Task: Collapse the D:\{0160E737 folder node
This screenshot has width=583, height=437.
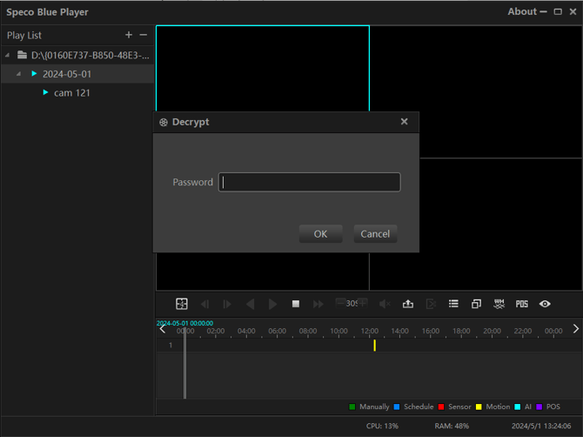Action: [x=8, y=56]
